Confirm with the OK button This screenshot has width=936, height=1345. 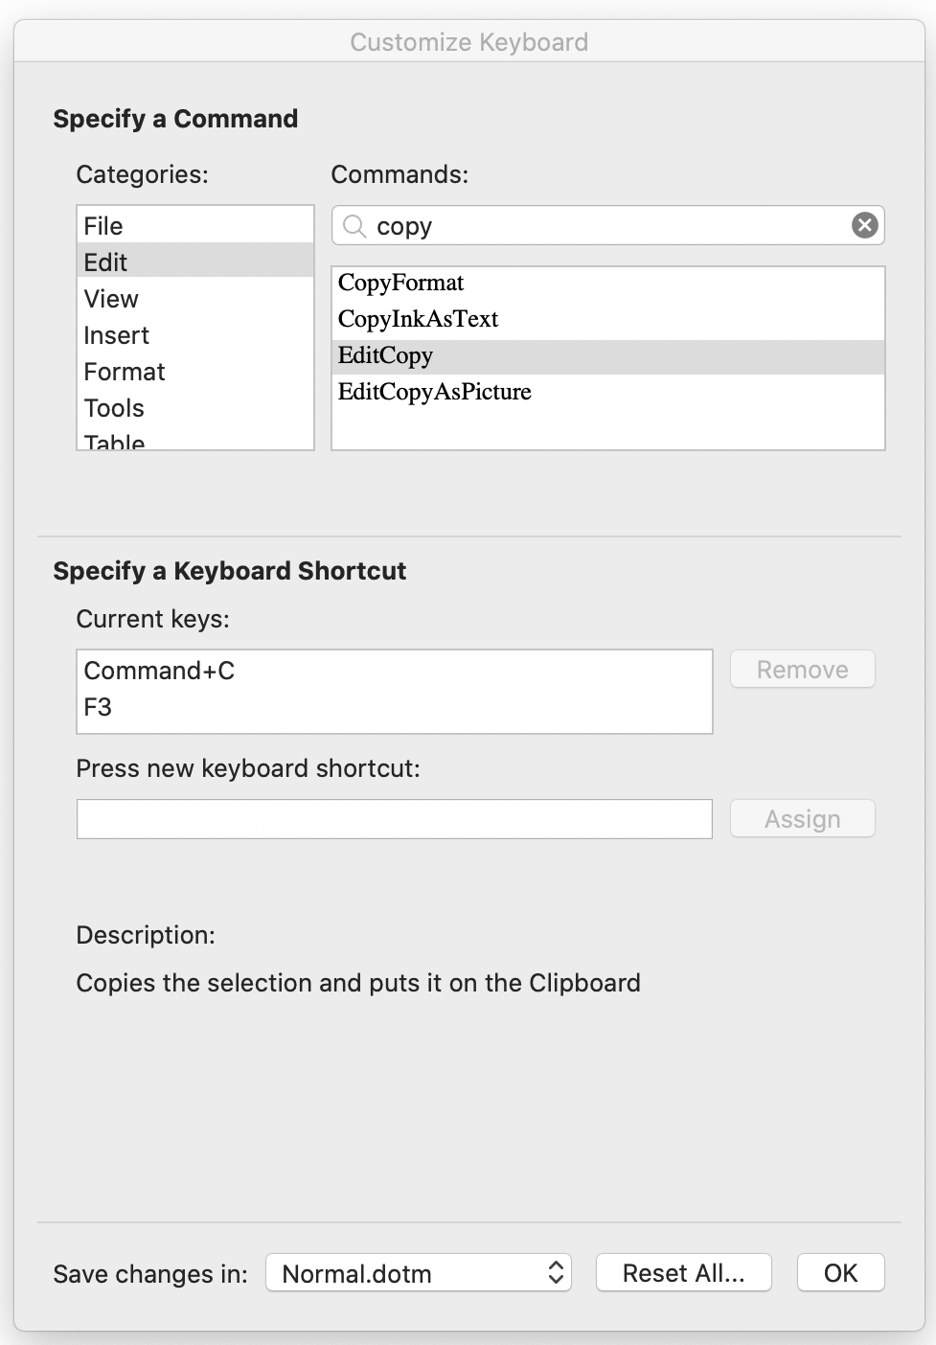tap(841, 1273)
